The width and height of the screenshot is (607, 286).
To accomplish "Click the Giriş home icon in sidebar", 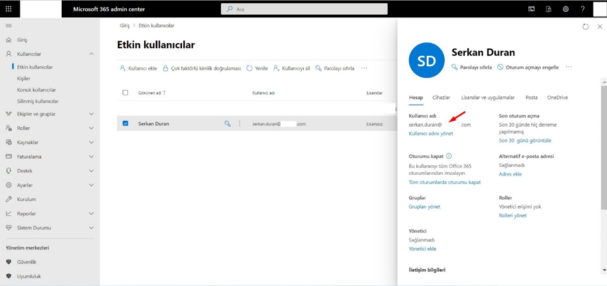I will point(9,40).
